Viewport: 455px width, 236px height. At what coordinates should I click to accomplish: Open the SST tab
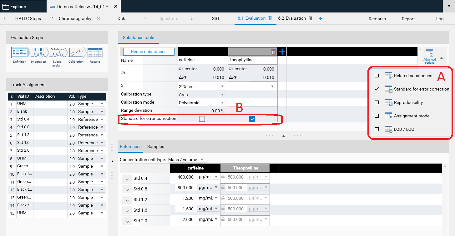click(215, 18)
